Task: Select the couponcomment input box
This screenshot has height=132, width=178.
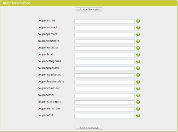Action: [105, 89]
